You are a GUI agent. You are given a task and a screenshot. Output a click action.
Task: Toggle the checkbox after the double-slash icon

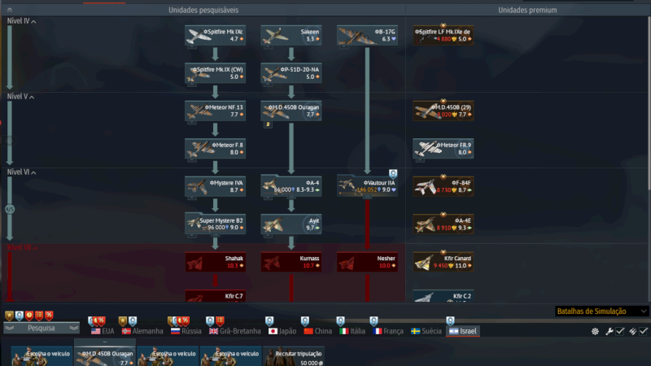pyautogui.click(x=644, y=331)
